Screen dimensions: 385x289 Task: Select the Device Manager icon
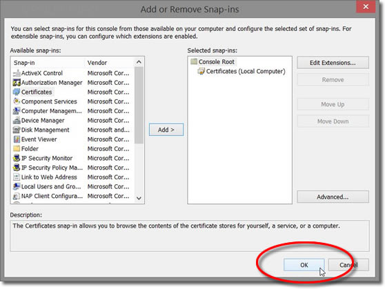pyautogui.click(x=17, y=120)
